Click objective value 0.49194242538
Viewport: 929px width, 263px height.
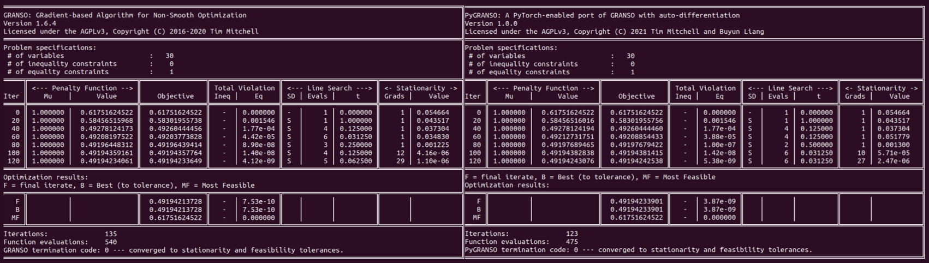pyautogui.click(x=637, y=161)
